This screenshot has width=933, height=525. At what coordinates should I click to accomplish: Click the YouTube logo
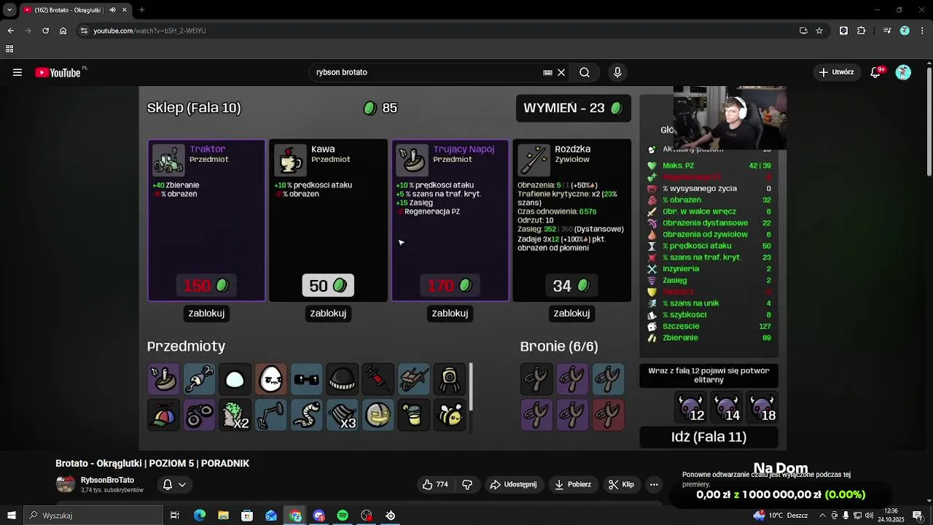point(58,72)
